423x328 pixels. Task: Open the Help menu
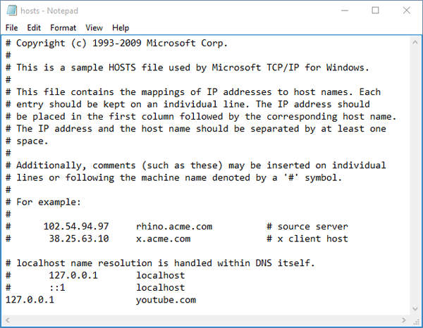(121, 28)
